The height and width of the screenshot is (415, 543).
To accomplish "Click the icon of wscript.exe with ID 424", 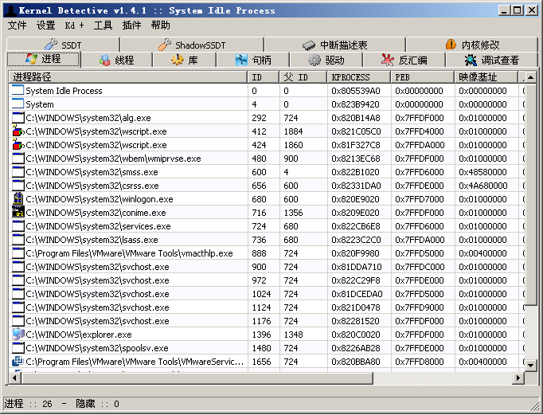I will coord(18,145).
